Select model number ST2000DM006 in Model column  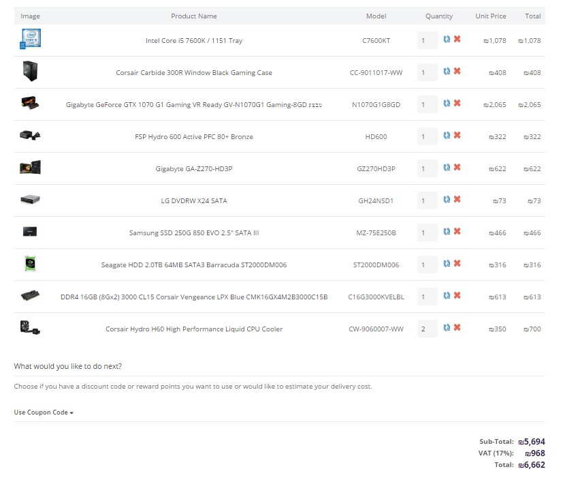pyautogui.click(x=376, y=265)
